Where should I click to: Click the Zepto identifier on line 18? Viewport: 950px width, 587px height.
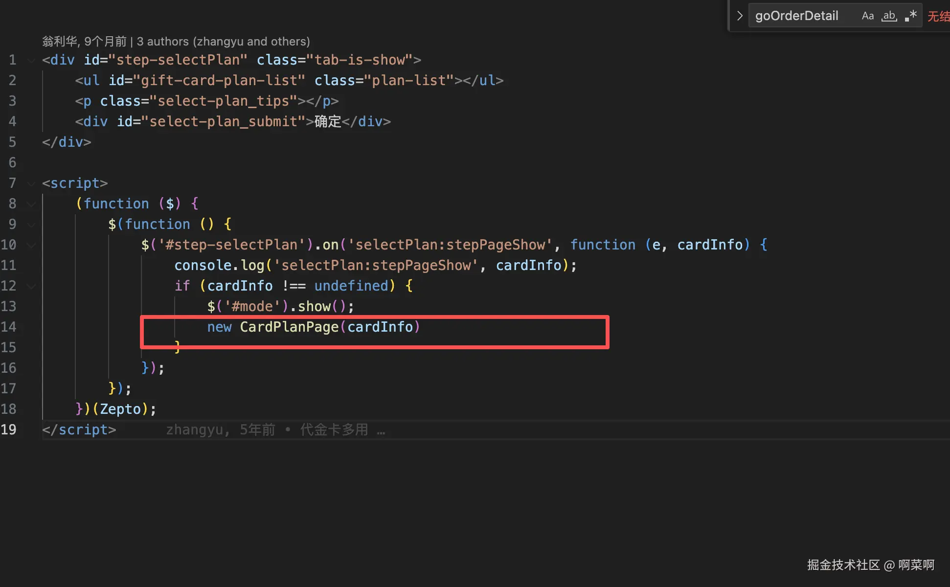(x=120, y=409)
